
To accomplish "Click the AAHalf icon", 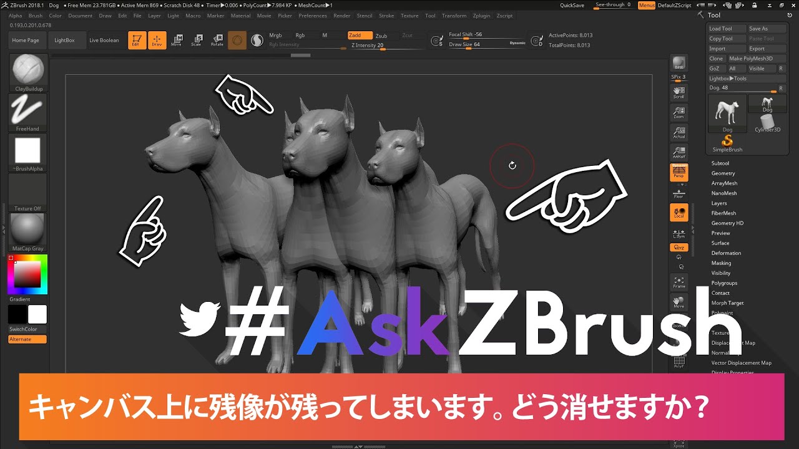I will tap(679, 152).
